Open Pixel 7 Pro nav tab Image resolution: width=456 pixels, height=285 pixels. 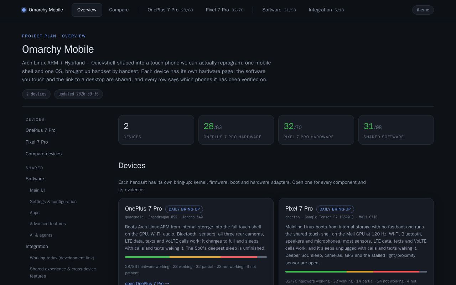pyautogui.click(x=225, y=10)
